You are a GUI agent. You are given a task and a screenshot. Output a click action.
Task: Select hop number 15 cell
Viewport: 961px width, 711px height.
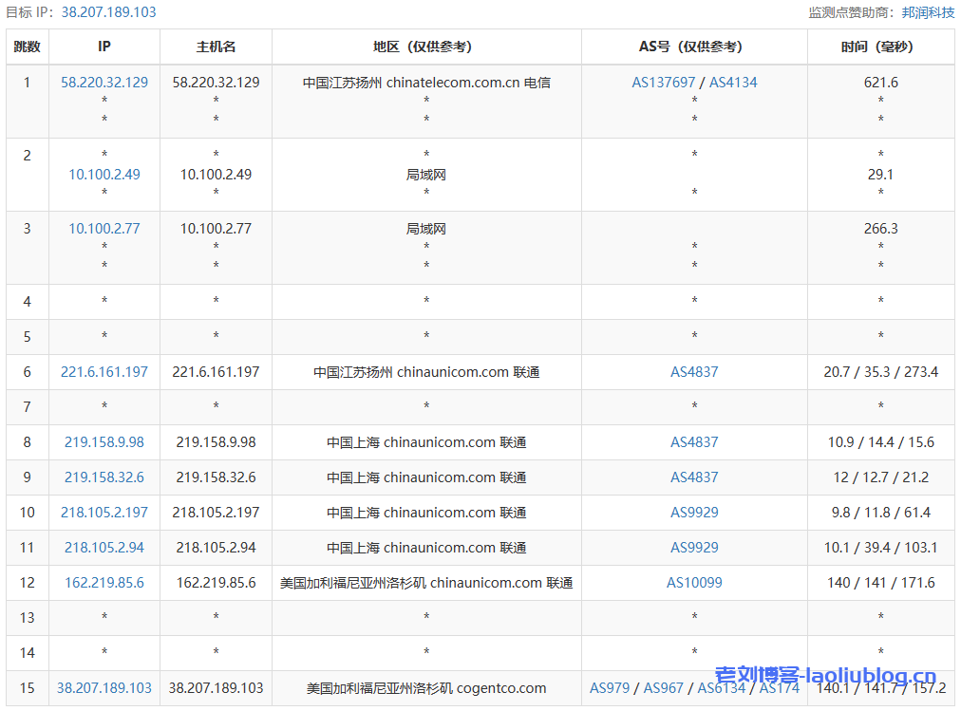point(27,687)
